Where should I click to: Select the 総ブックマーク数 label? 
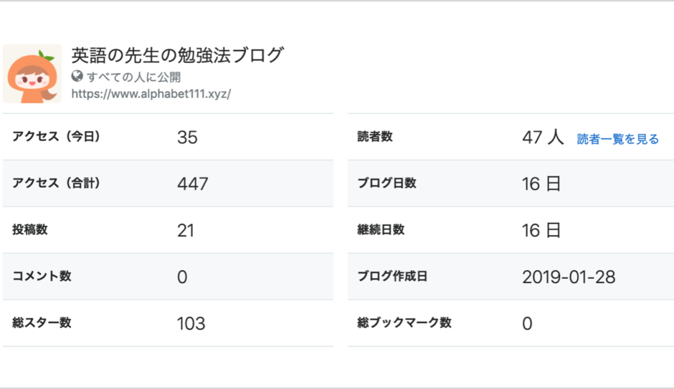[x=404, y=322]
